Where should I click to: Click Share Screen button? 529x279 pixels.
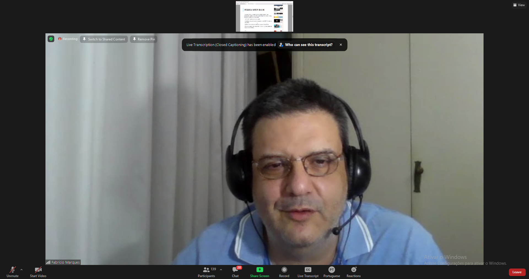pos(260,272)
